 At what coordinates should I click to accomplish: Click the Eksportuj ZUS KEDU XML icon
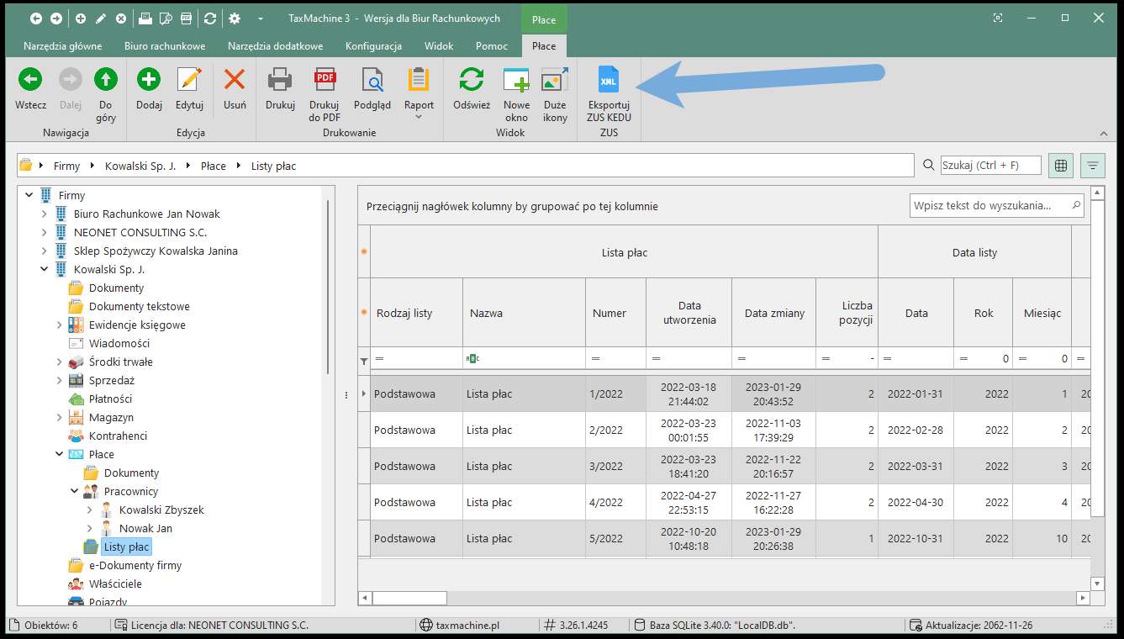click(x=609, y=81)
